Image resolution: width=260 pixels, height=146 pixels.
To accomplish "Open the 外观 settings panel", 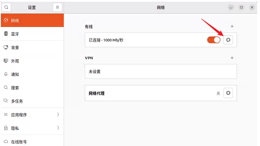I will 32,61.
